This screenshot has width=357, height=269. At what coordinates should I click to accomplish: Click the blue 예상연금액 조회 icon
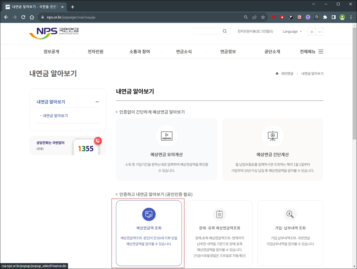pos(149,214)
